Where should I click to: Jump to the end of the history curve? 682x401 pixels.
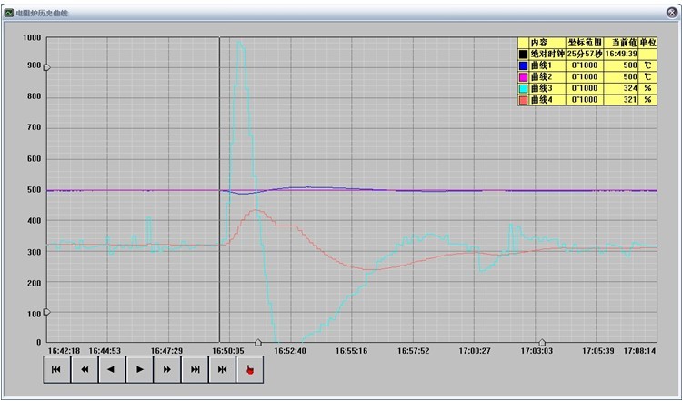(x=194, y=369)
